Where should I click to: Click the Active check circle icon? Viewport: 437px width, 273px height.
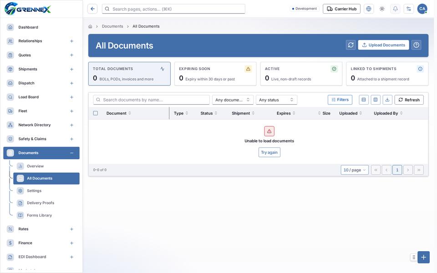[x=334, y=69]
